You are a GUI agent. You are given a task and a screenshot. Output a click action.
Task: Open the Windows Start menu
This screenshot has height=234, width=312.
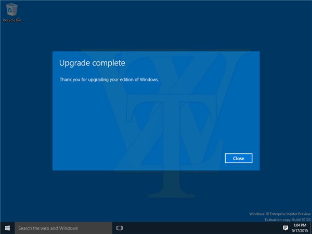pos(7,228)
